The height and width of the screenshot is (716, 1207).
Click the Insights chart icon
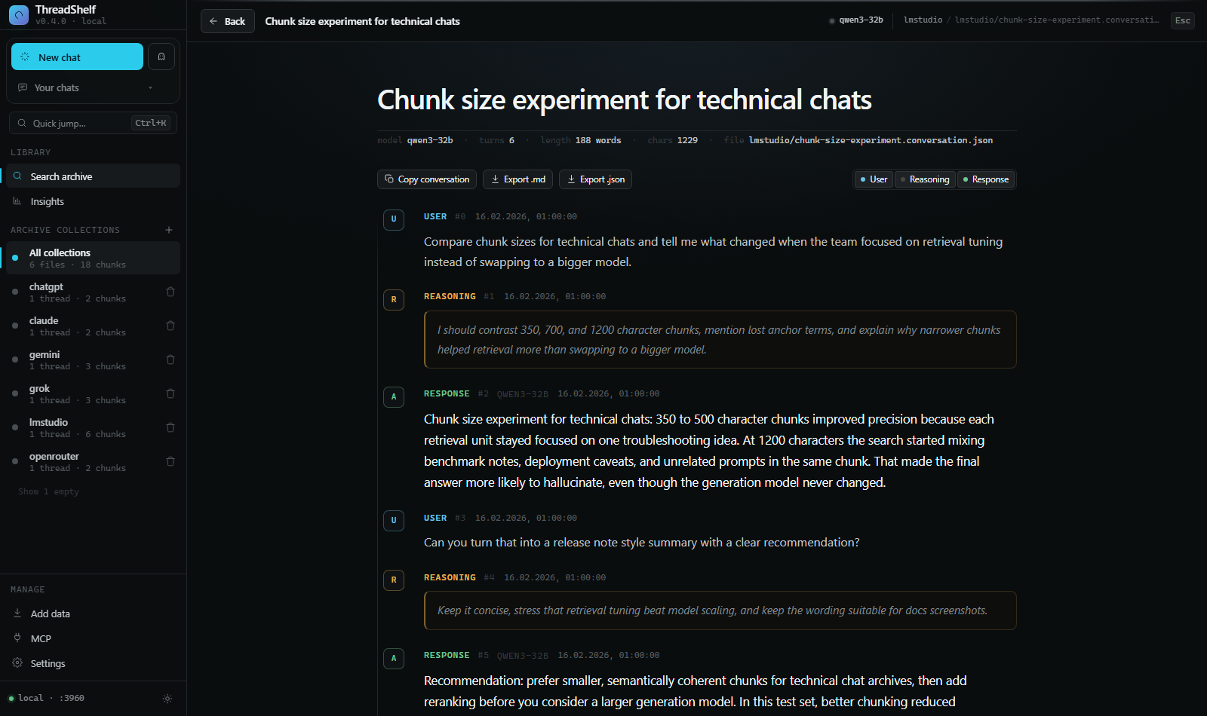click(17, 201)
